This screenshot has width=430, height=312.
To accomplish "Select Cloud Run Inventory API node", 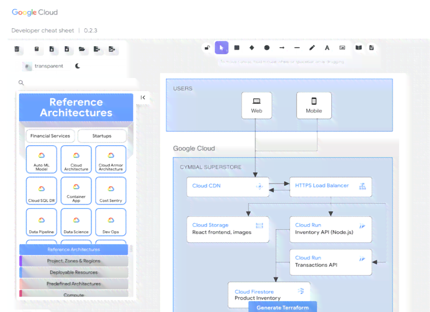I will [x=331, y=230].
